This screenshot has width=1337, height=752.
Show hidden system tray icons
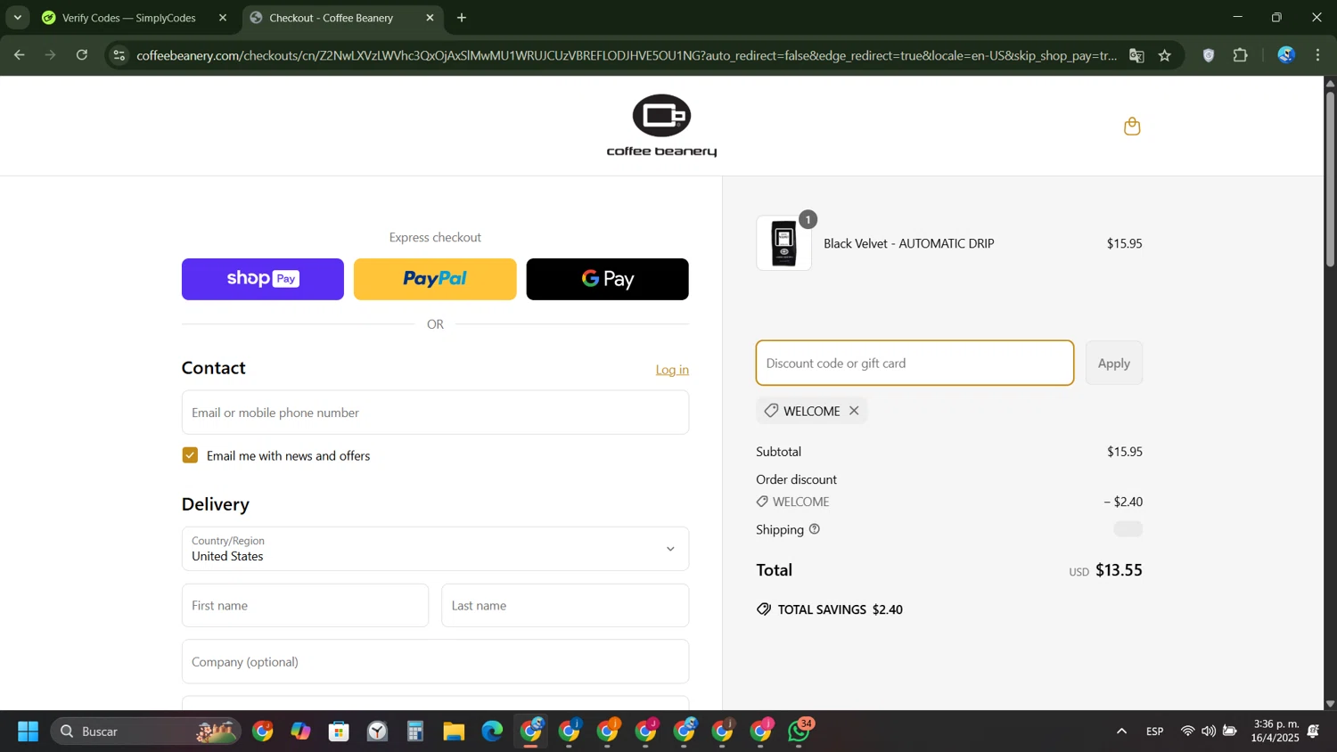point(1121,732)
